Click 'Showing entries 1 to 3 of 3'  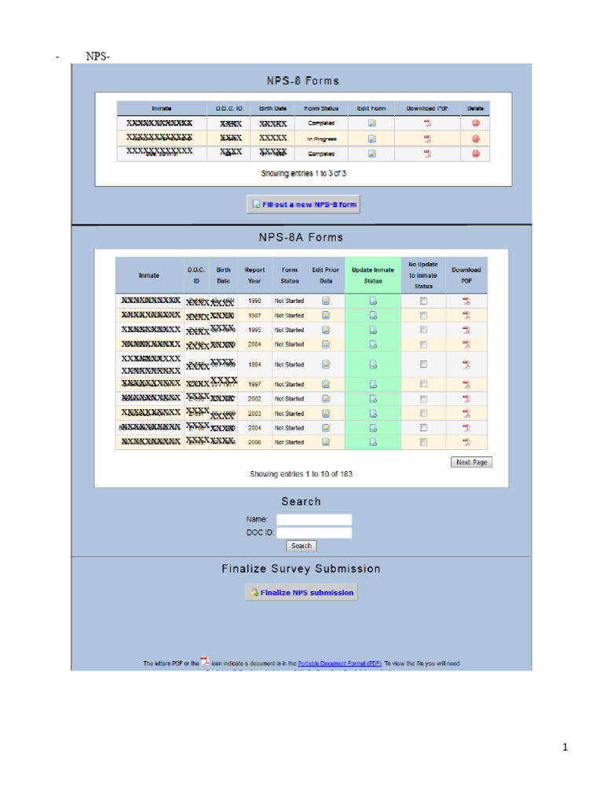[304, 174]
